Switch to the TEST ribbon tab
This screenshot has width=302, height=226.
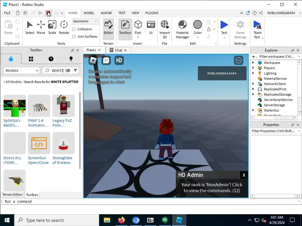122,13
